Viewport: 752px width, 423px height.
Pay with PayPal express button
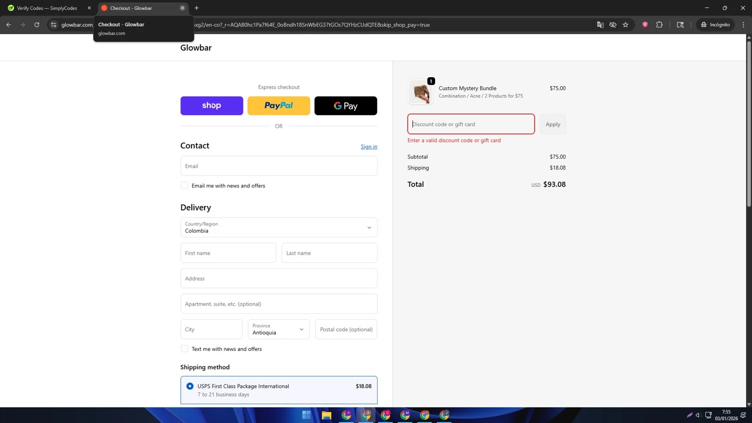point(279,106)
